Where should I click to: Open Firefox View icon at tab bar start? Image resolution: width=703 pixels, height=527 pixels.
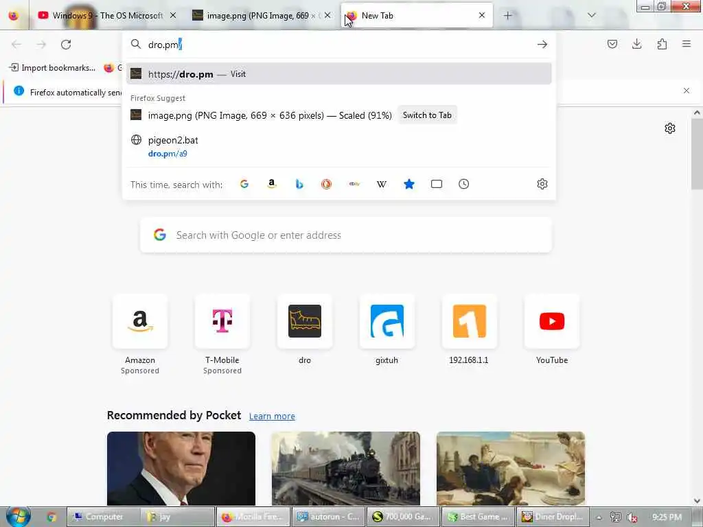[x=14, y=16]
